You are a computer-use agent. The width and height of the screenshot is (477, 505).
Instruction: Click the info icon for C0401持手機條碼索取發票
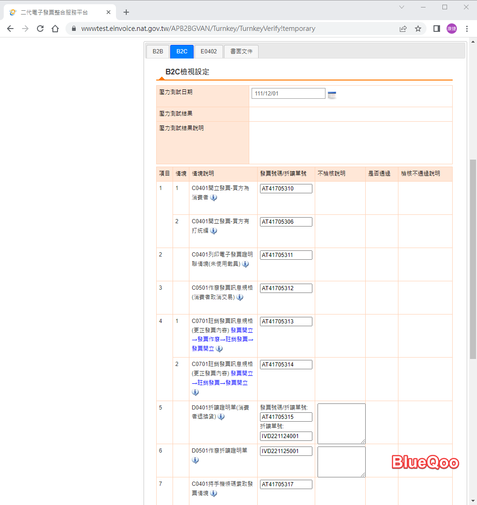(x=213, y=493)
